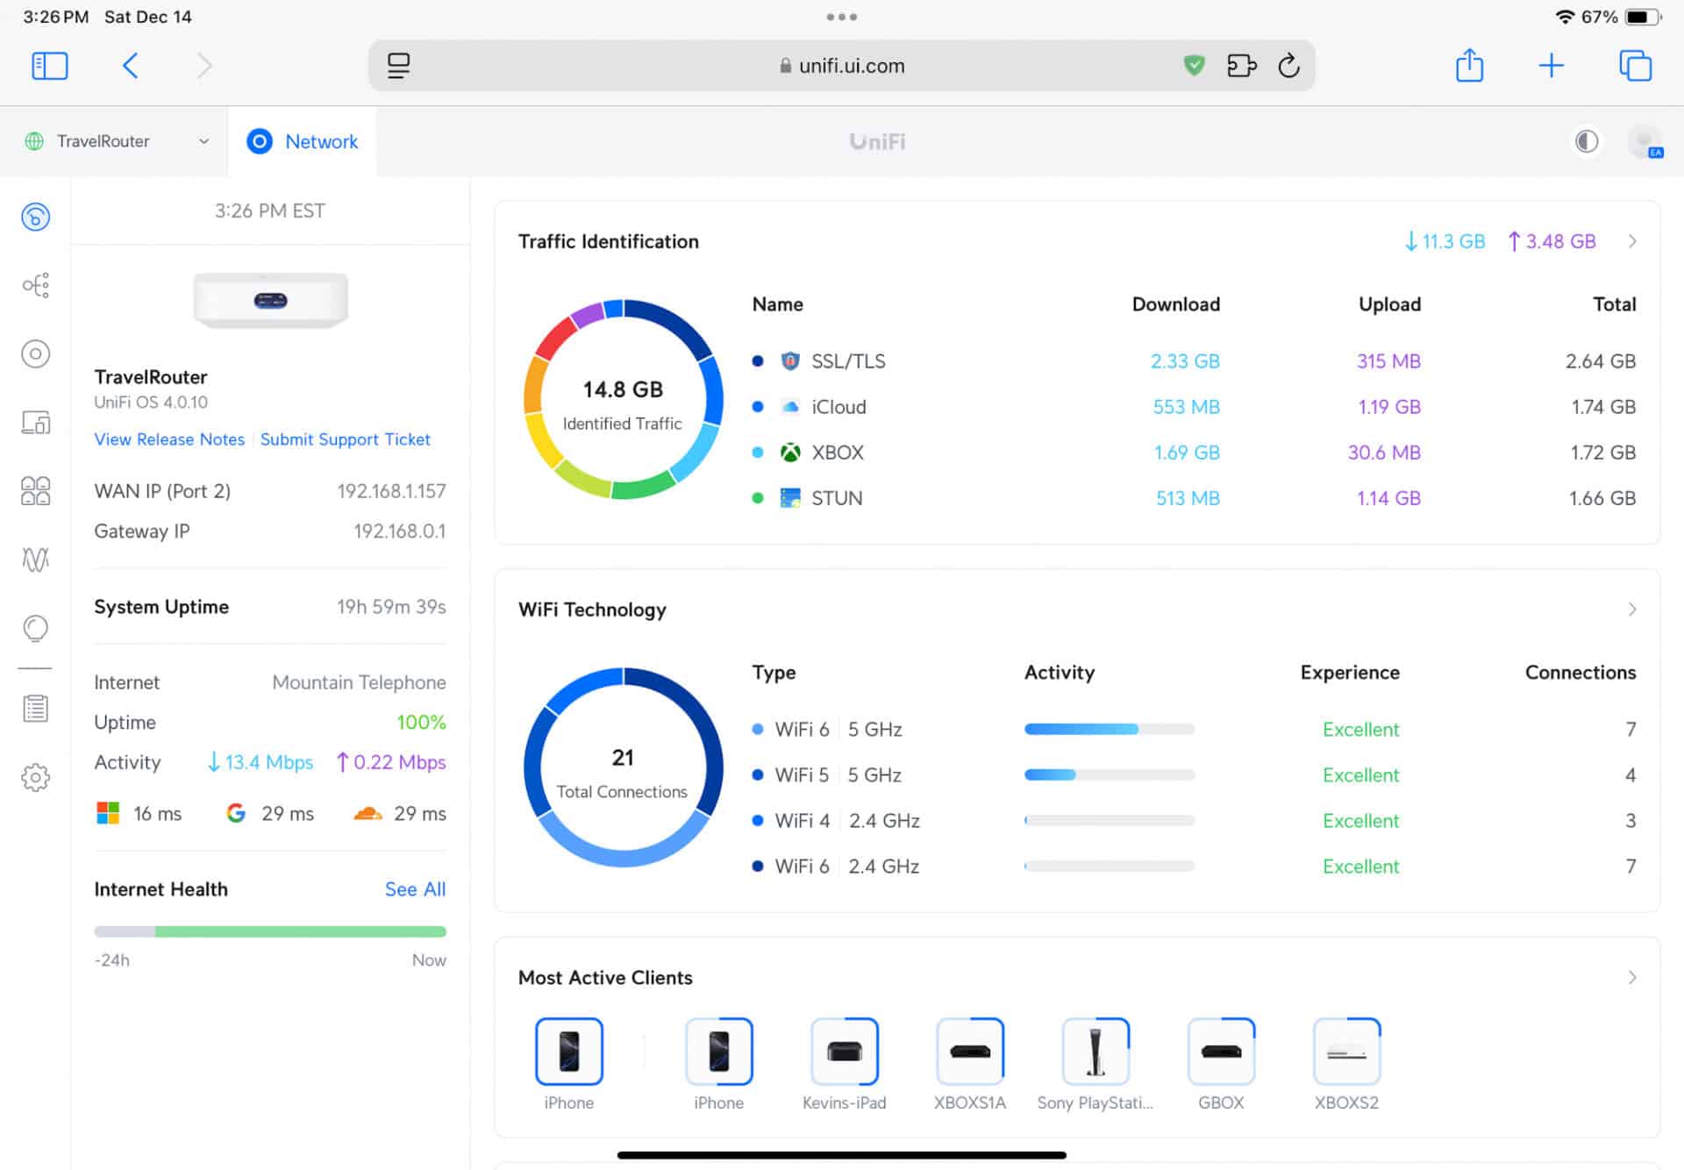The width and height of the screenshot is (1684, 1170).
Task: Go forward in Safari
Action: click(x=204, y=66)
